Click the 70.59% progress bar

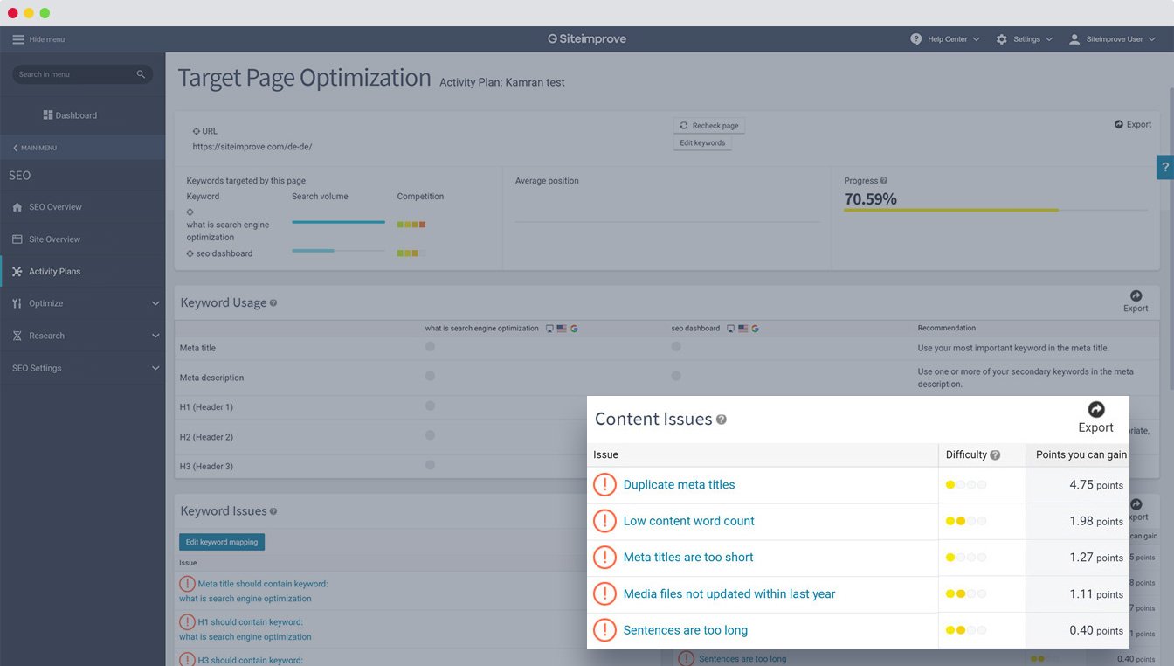tap(996, 210)
